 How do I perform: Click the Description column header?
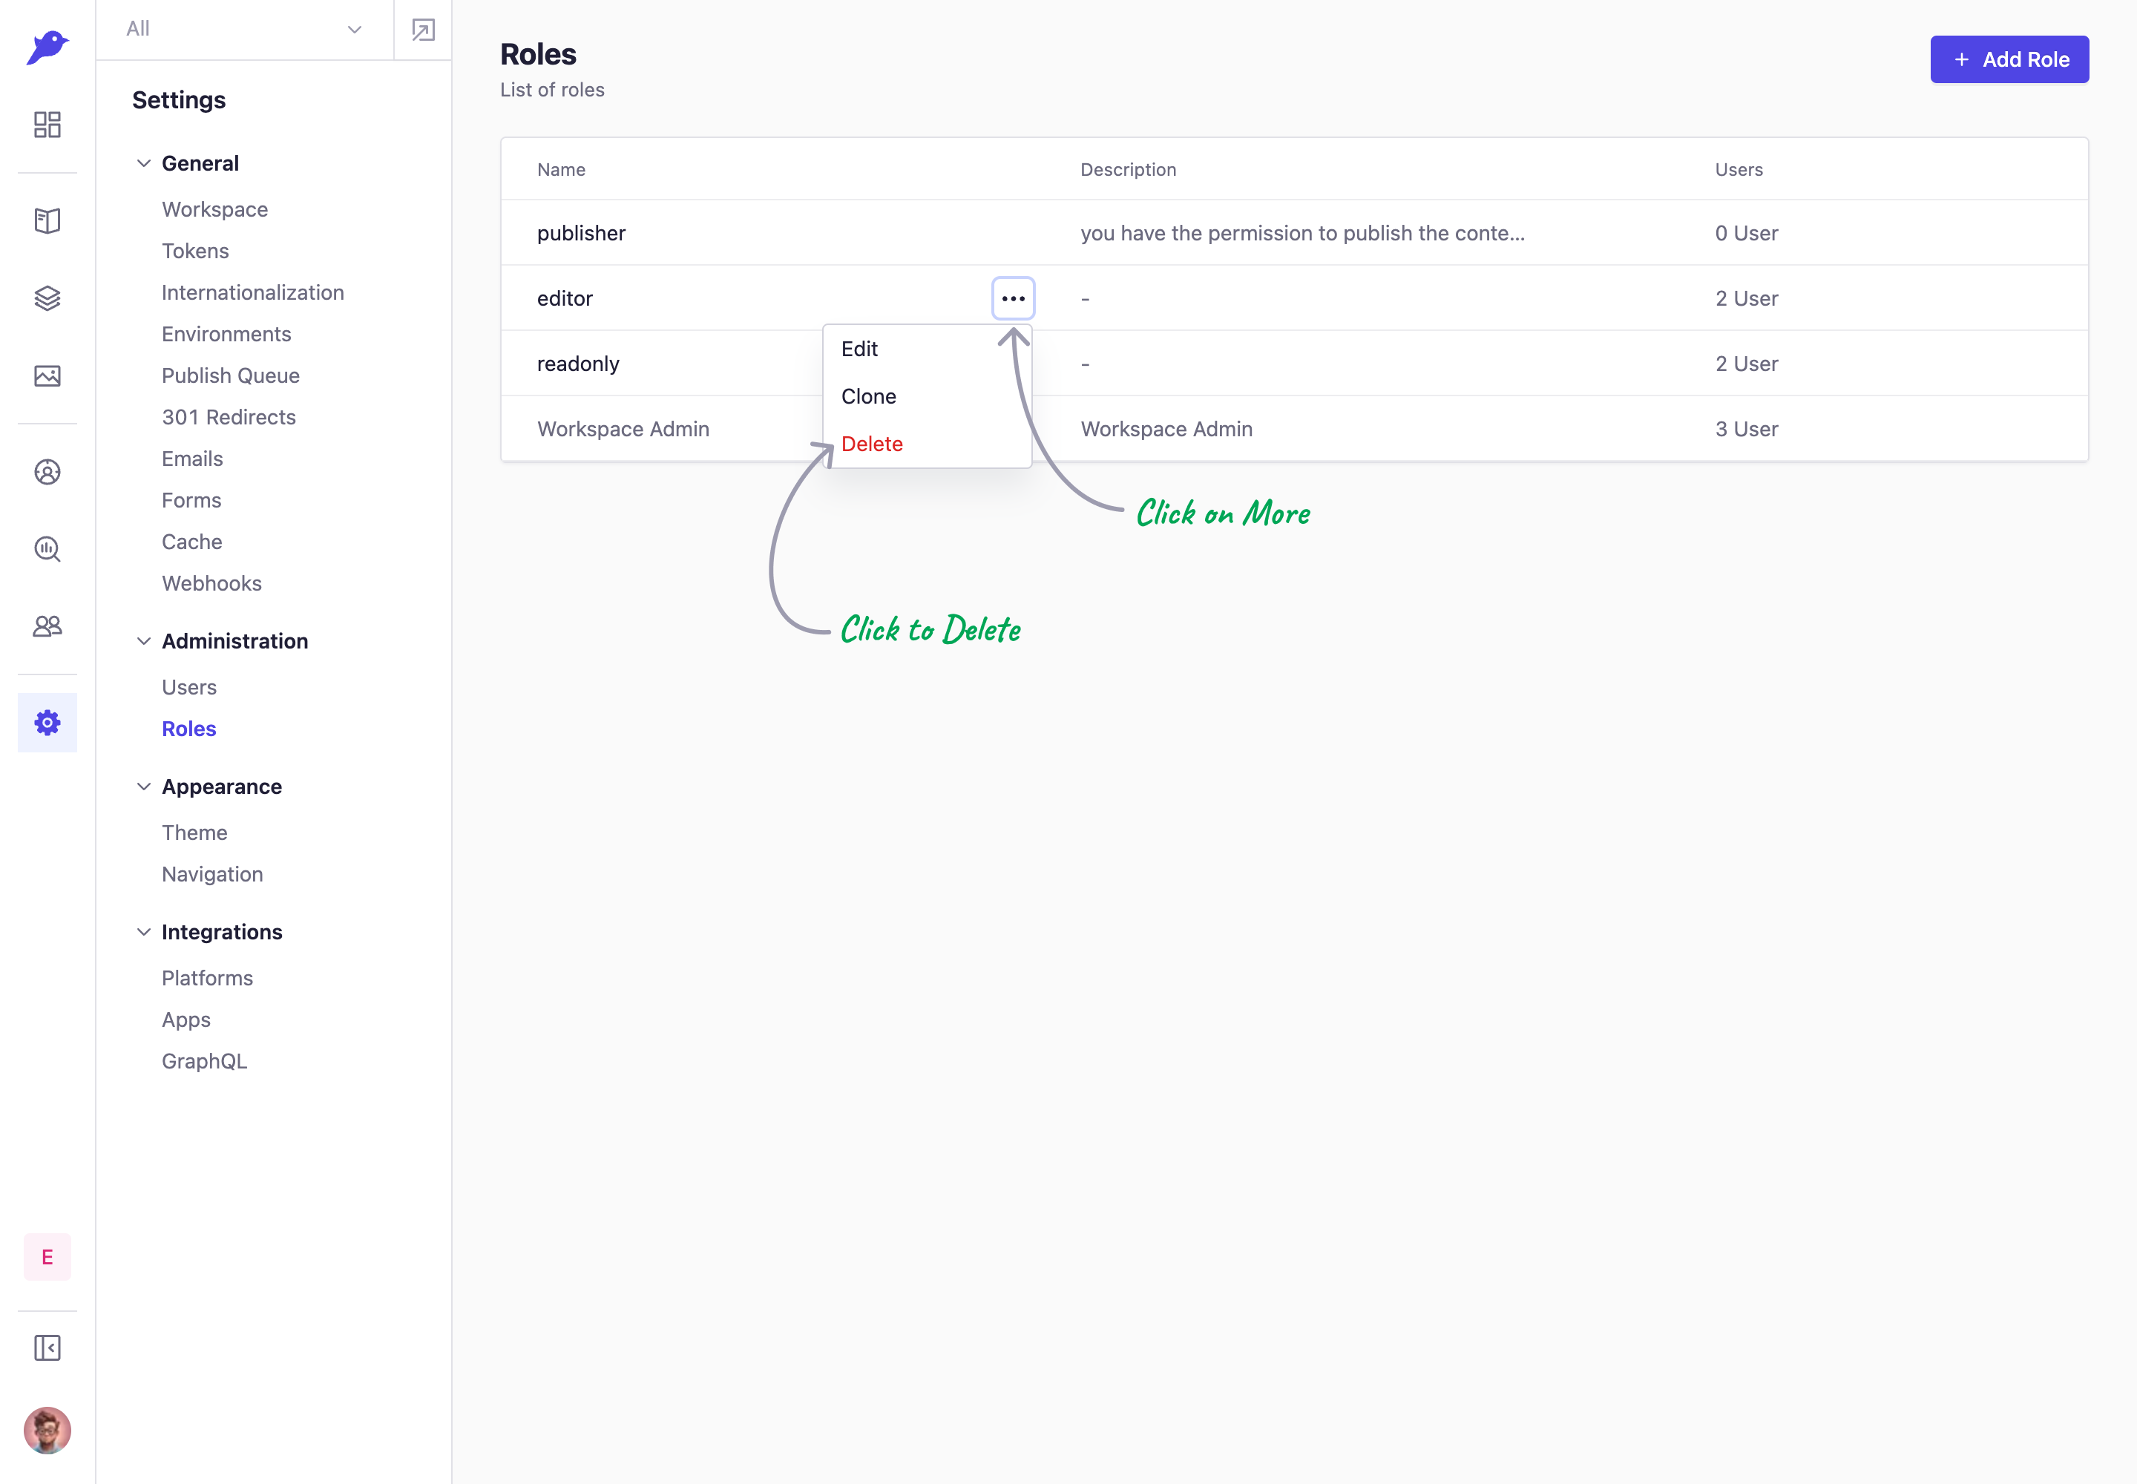(x=1128, y=169)
